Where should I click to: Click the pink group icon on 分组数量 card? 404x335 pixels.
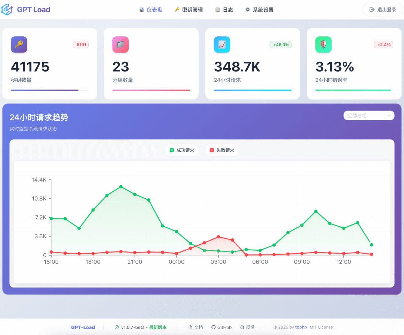point(120,45)
